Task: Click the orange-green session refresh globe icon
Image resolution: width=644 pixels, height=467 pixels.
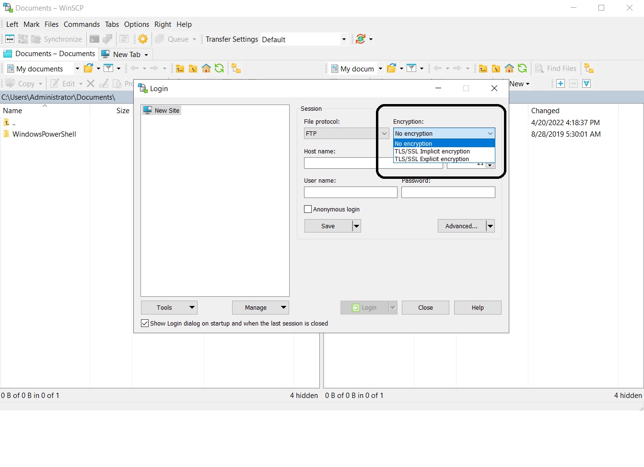Action: pos(361,39)
